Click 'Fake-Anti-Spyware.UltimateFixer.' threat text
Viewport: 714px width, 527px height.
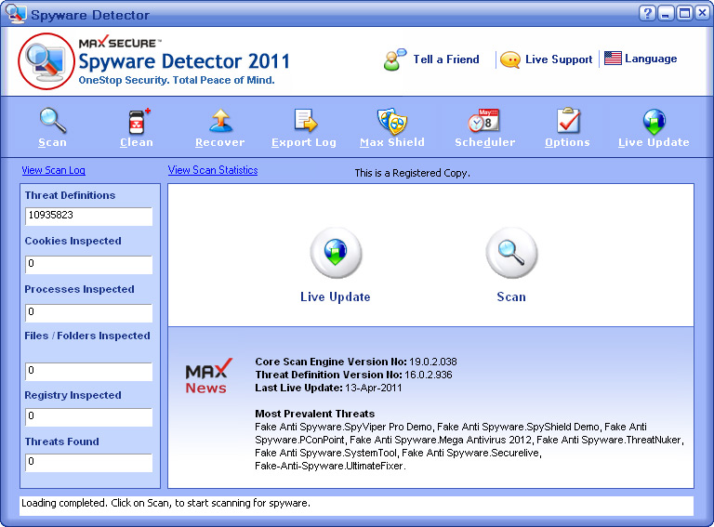330,466
